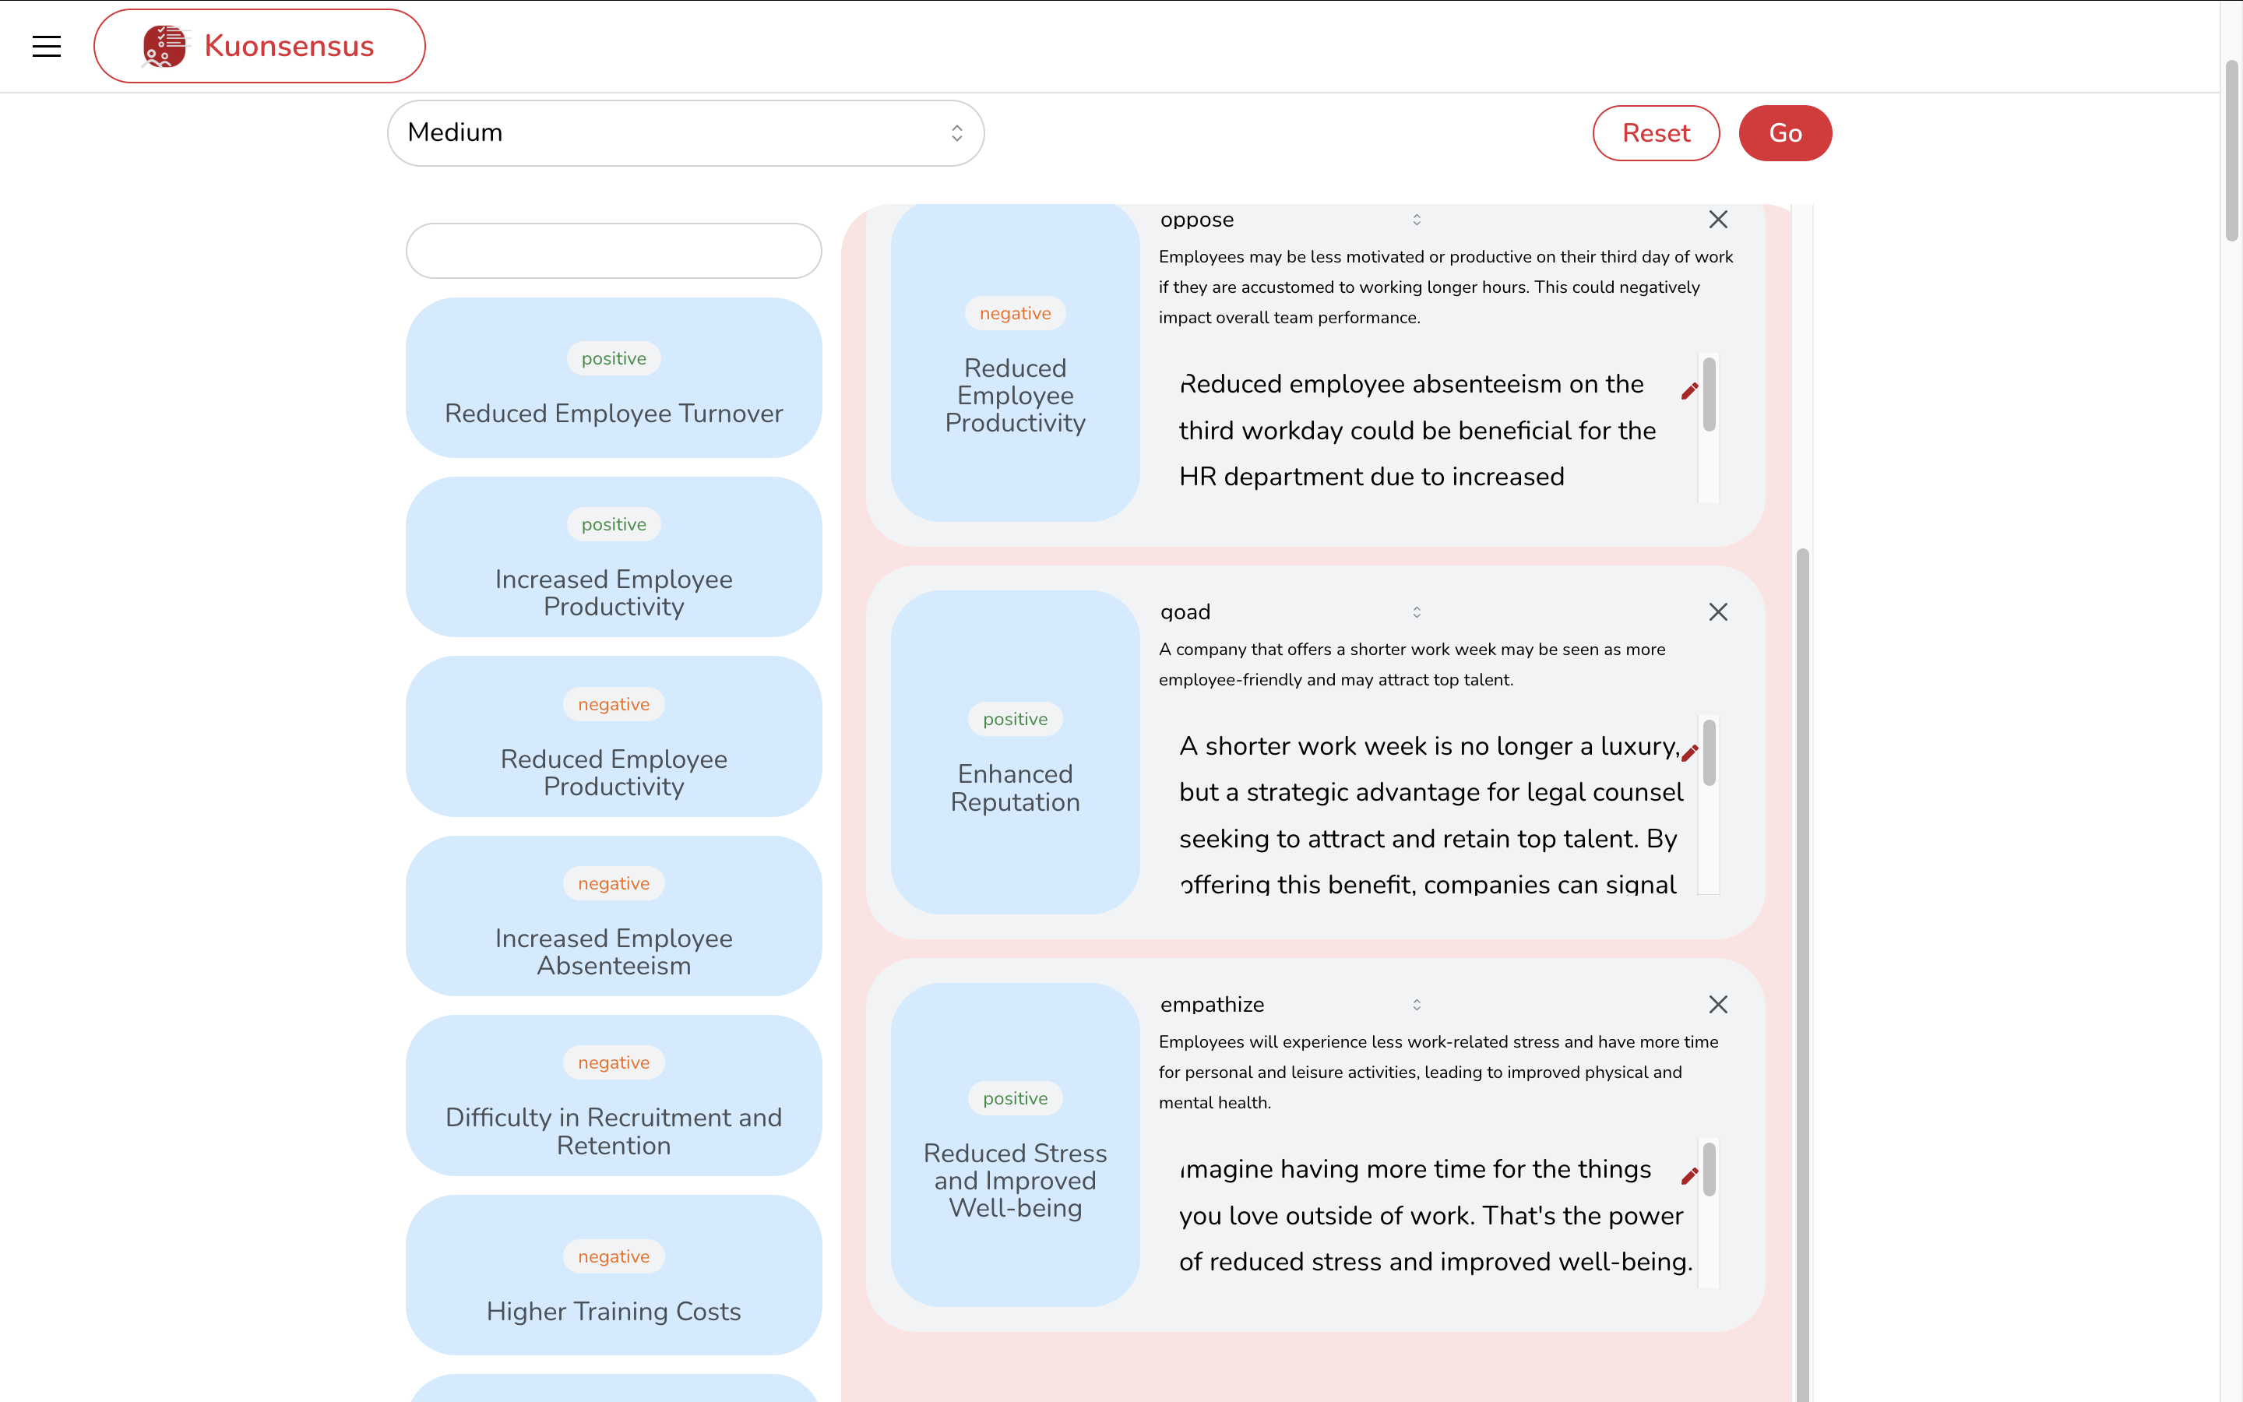Remove the empathize card with X
This screenshot has width=2243, height=1402.
(x=1717, y=1004)
